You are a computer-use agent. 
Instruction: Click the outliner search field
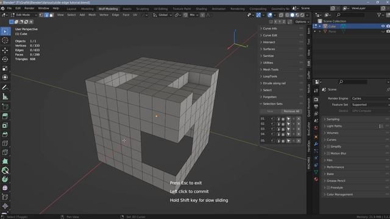351,15
